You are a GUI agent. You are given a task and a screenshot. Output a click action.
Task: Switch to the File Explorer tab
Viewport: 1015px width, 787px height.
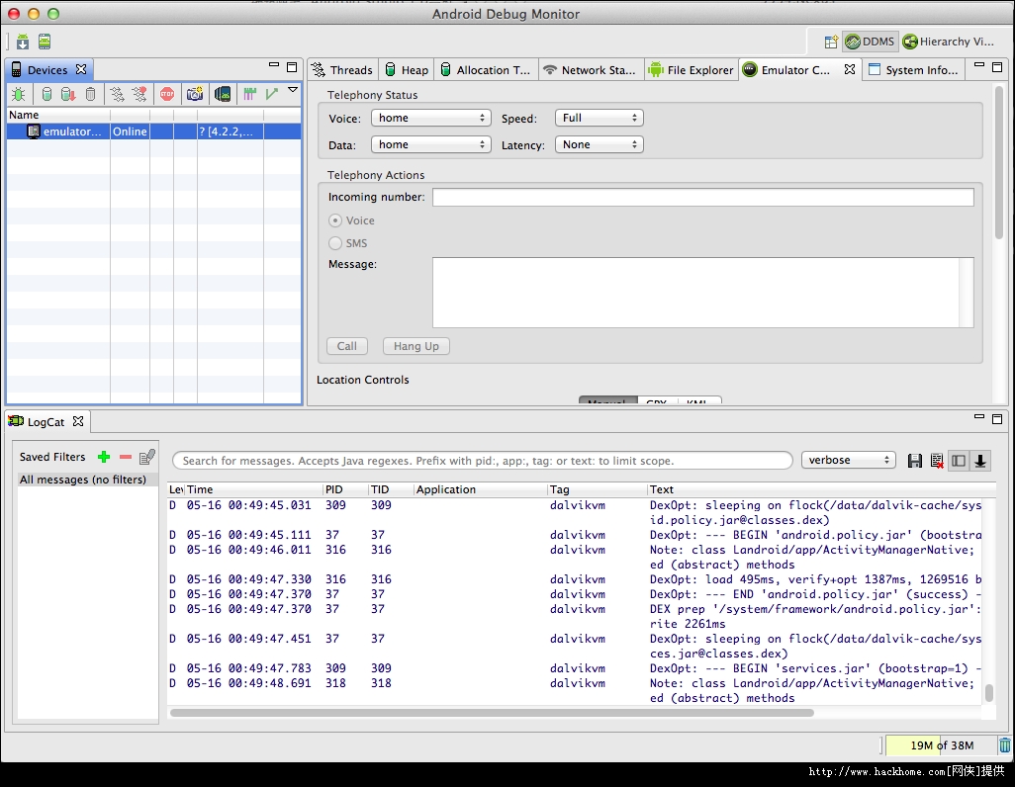691,70
